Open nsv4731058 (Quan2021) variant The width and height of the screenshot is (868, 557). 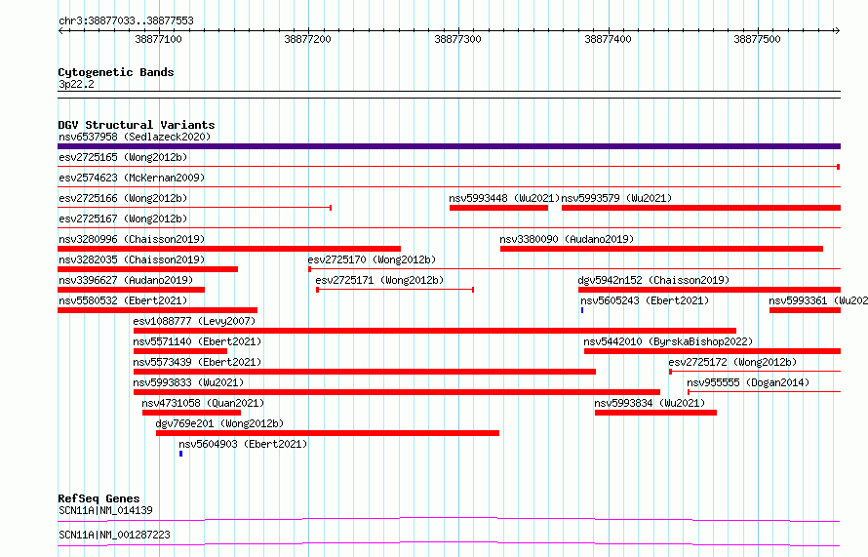(203, 403)
